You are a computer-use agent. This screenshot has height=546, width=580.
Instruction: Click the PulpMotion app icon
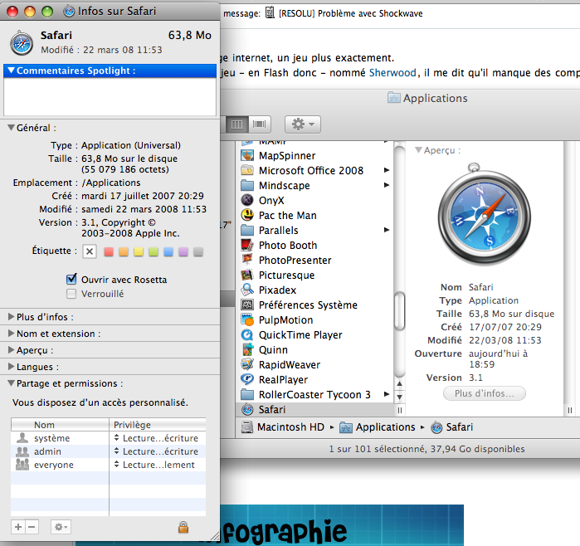(x=247, y=319)
